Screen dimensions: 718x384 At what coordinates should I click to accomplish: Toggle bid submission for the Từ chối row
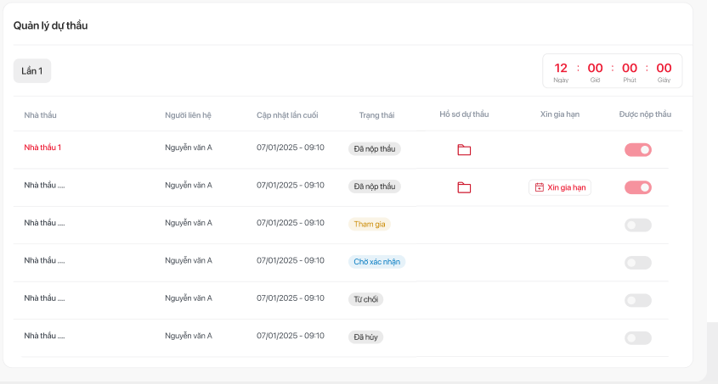coord(638,300)
